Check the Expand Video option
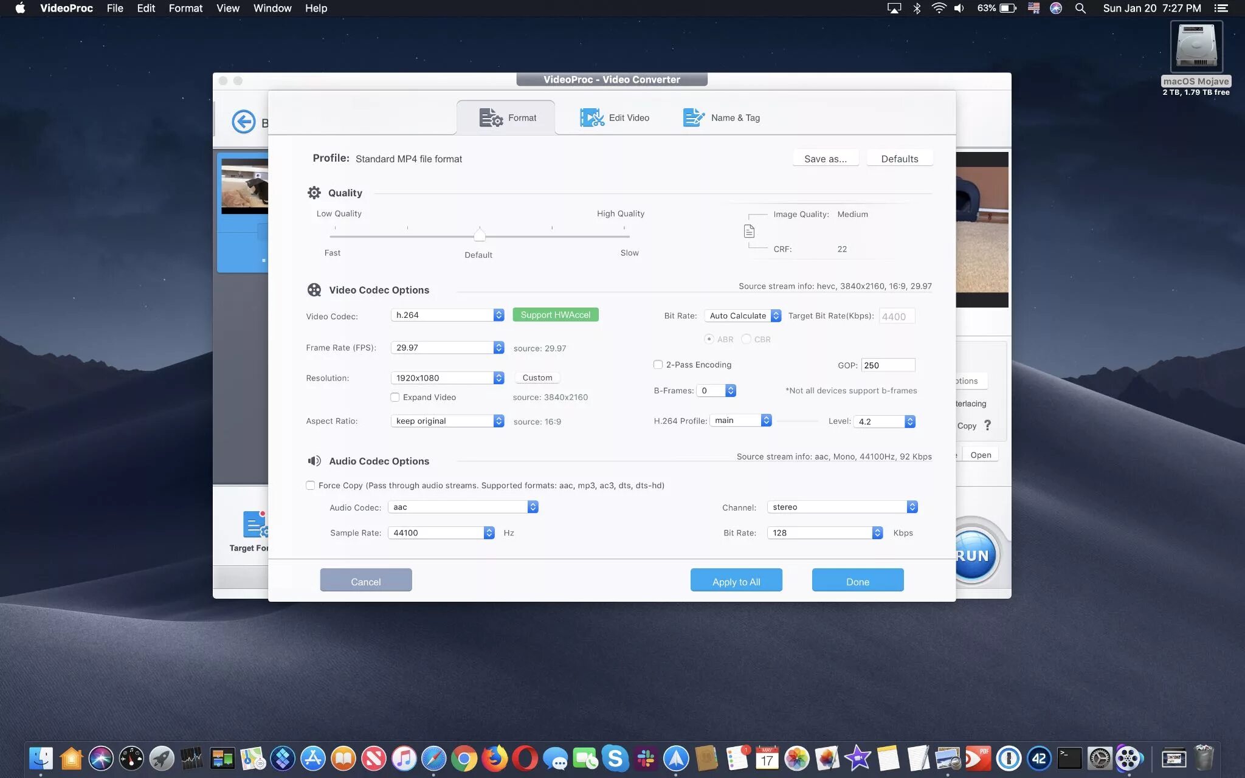Viewport: 1245px width, 778px height. tap(395, 398)
